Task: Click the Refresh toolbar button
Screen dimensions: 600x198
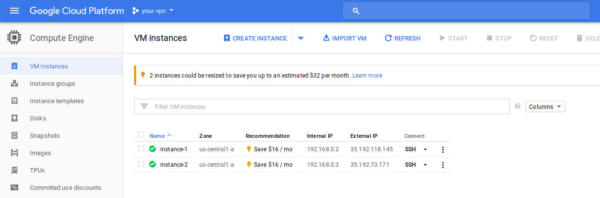Action: coord(403,38)
